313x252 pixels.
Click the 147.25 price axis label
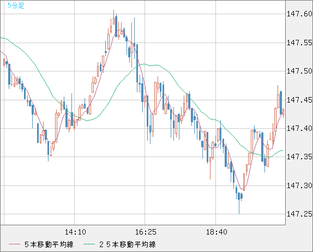tap(299, 214)
